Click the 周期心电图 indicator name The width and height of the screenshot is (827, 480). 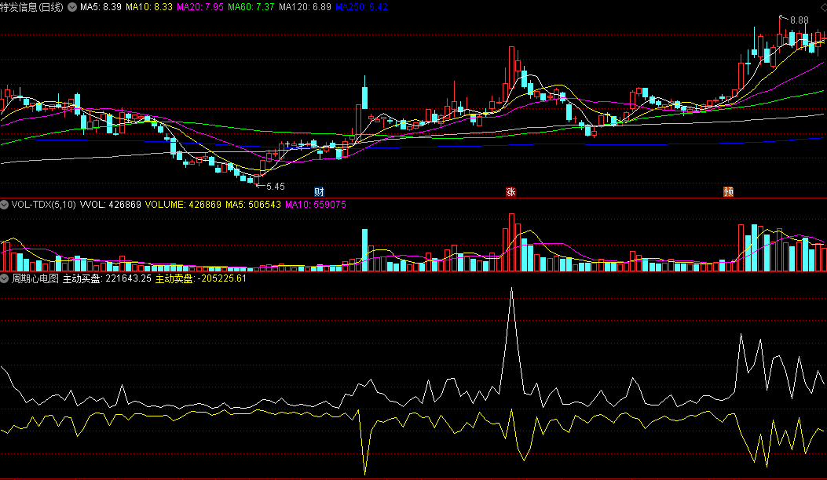35,278
